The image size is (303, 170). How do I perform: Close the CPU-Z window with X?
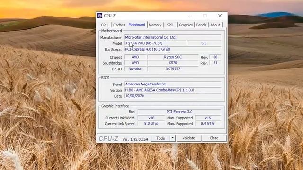220,16
